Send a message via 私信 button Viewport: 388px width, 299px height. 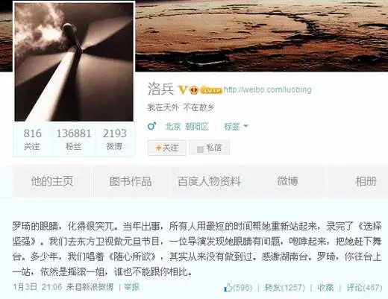(x=210, y=148)
